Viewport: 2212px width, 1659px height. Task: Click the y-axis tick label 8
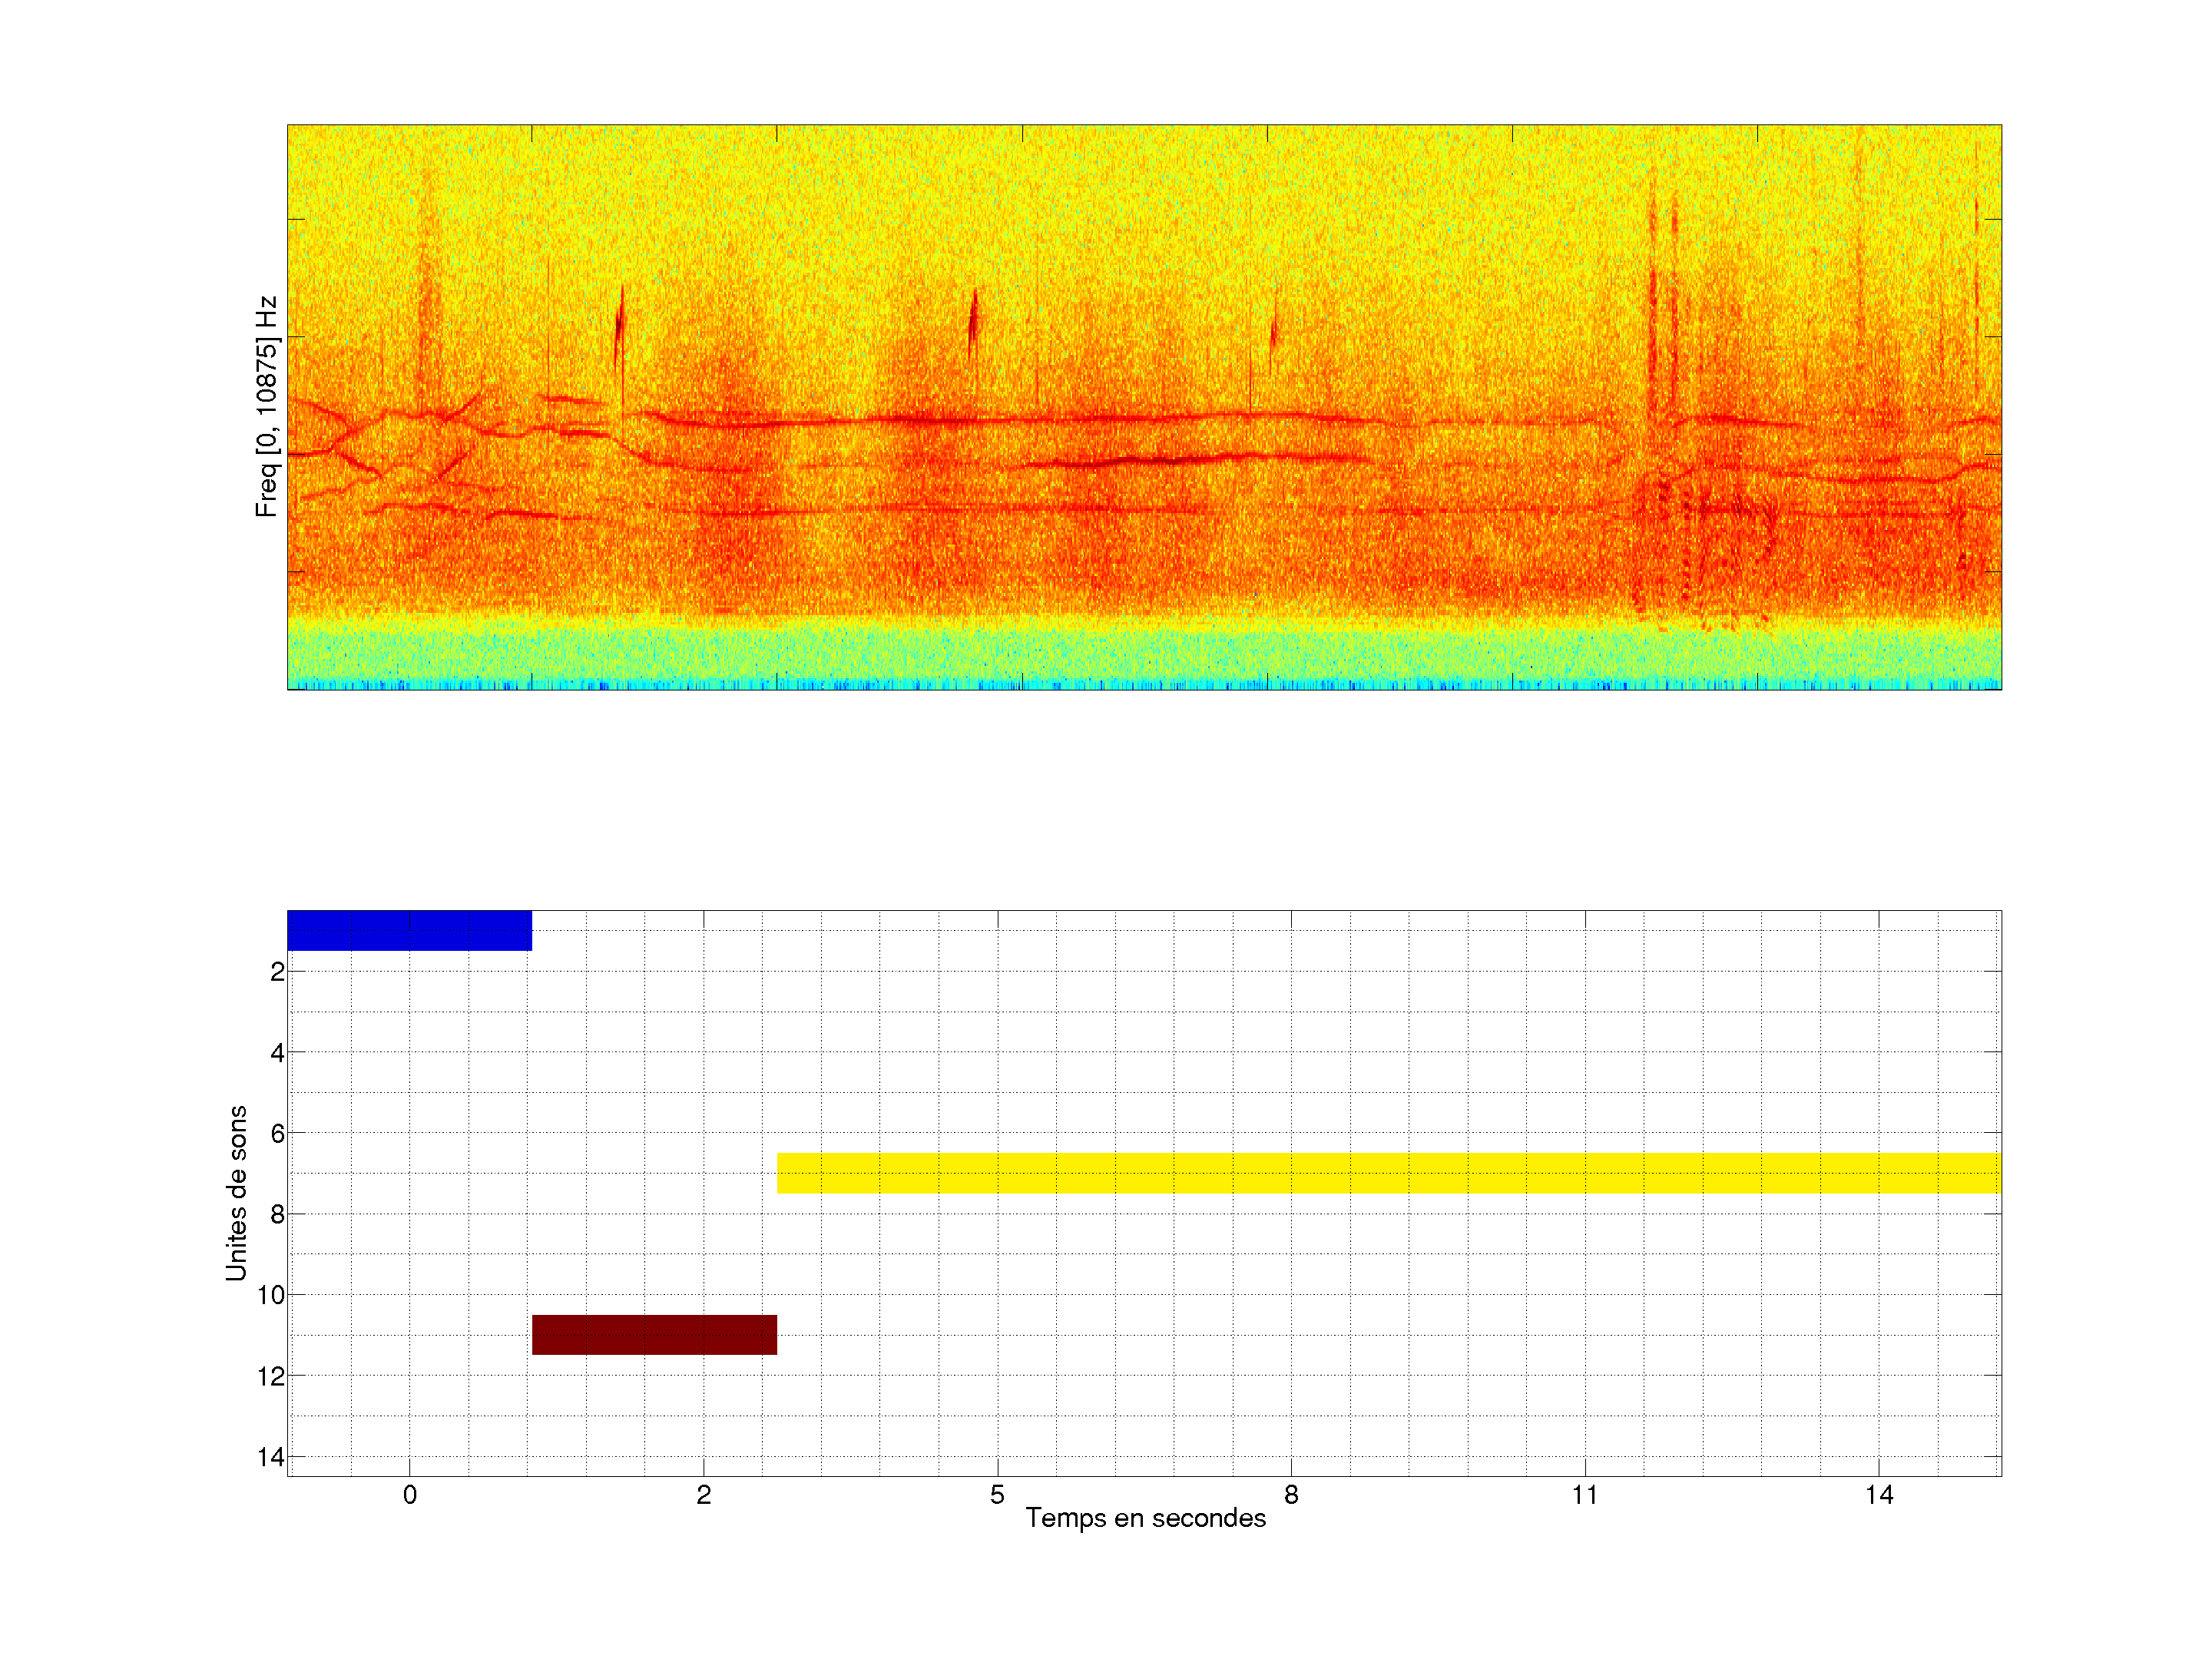coord(277,1215)
